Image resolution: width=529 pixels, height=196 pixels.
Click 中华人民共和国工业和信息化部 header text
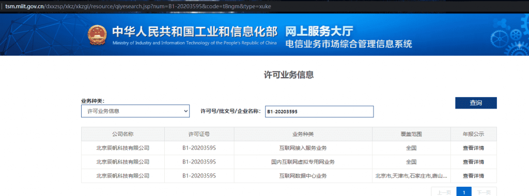coord(195,31)
